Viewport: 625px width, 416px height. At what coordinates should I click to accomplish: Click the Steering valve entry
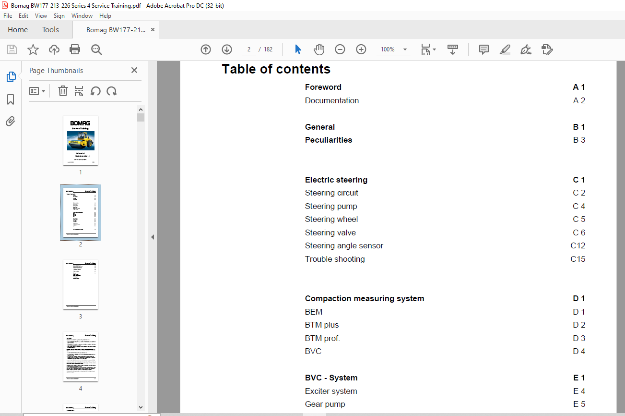330,232
